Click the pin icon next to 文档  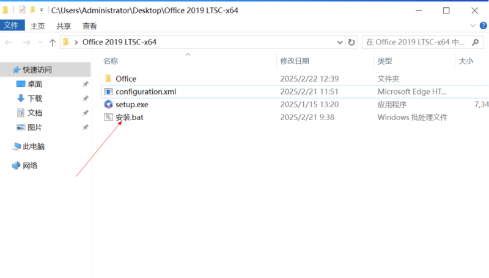[85, 113]
